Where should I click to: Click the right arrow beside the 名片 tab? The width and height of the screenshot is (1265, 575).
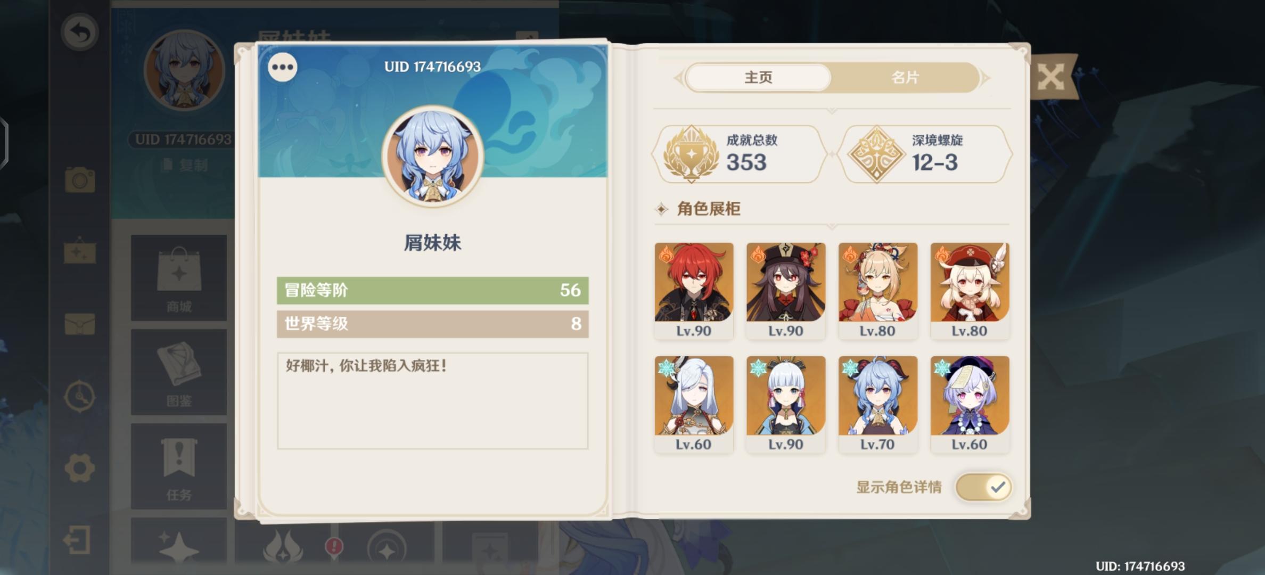985,78
